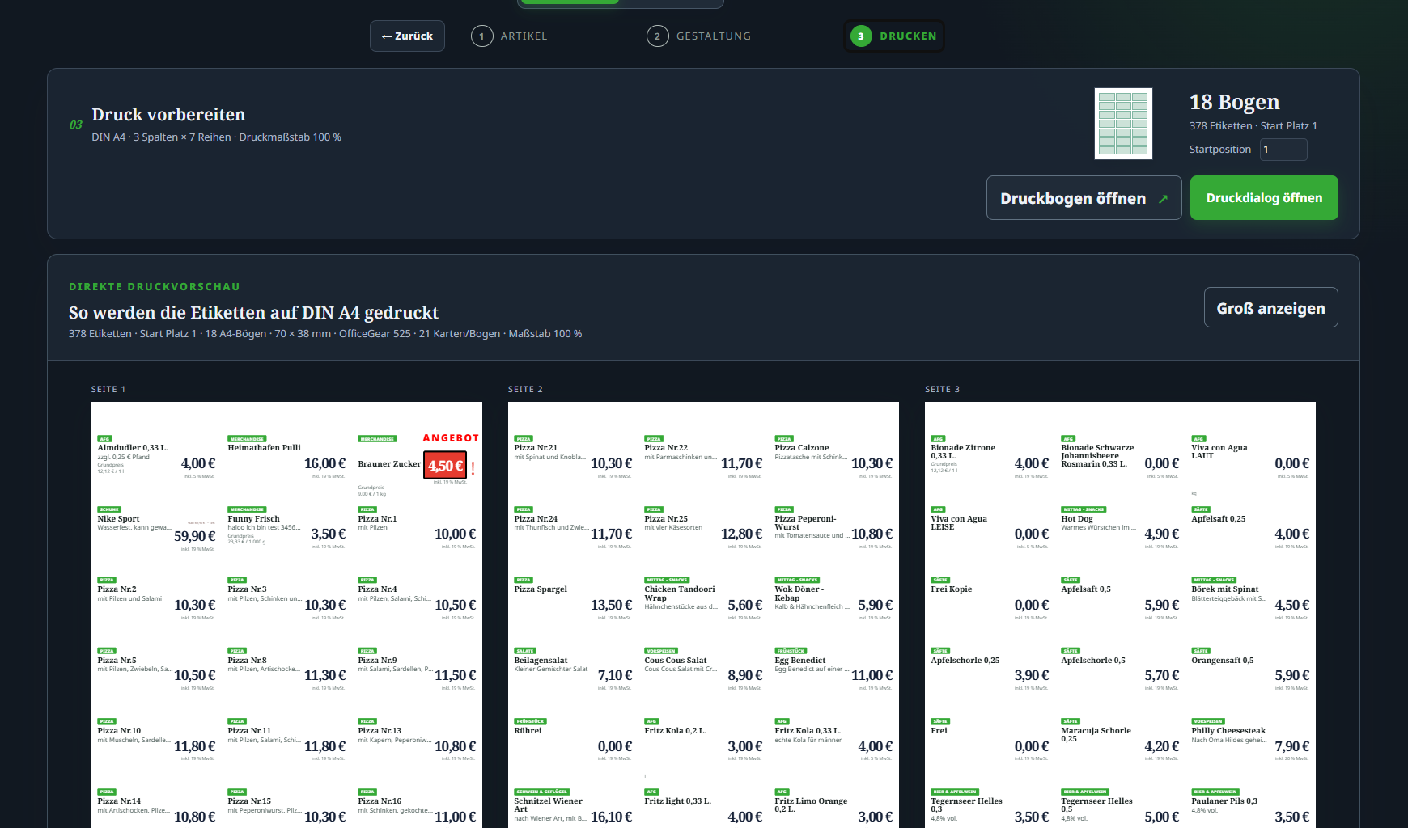Click the red 4,50 € Angebot price
This screenshot has height=828, width=1408.
[445, 465]
